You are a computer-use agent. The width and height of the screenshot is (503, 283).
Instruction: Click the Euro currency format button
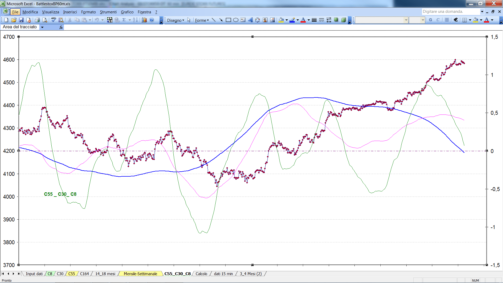456,20
